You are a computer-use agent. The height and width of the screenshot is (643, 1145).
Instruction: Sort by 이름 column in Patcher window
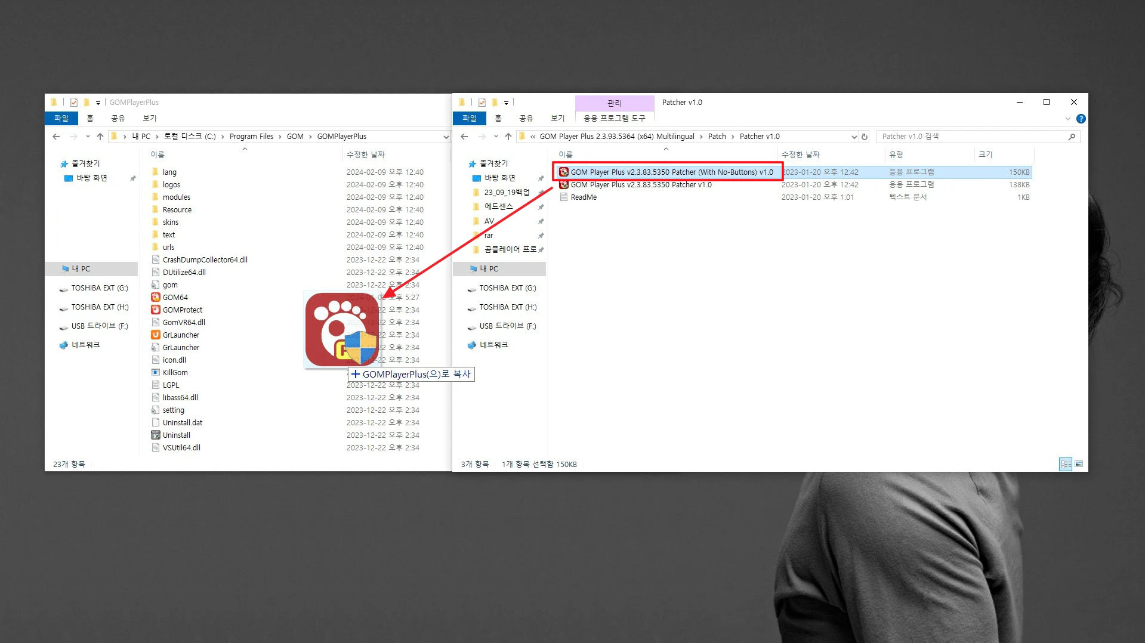pos(566,154)
